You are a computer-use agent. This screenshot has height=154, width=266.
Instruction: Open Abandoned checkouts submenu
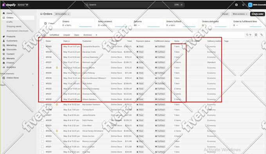click(x=17, y=31)
